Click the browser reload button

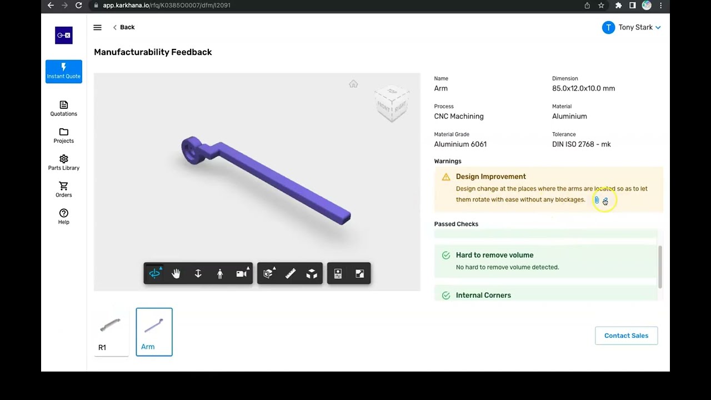pyautogui.click(x=79, y=6)
